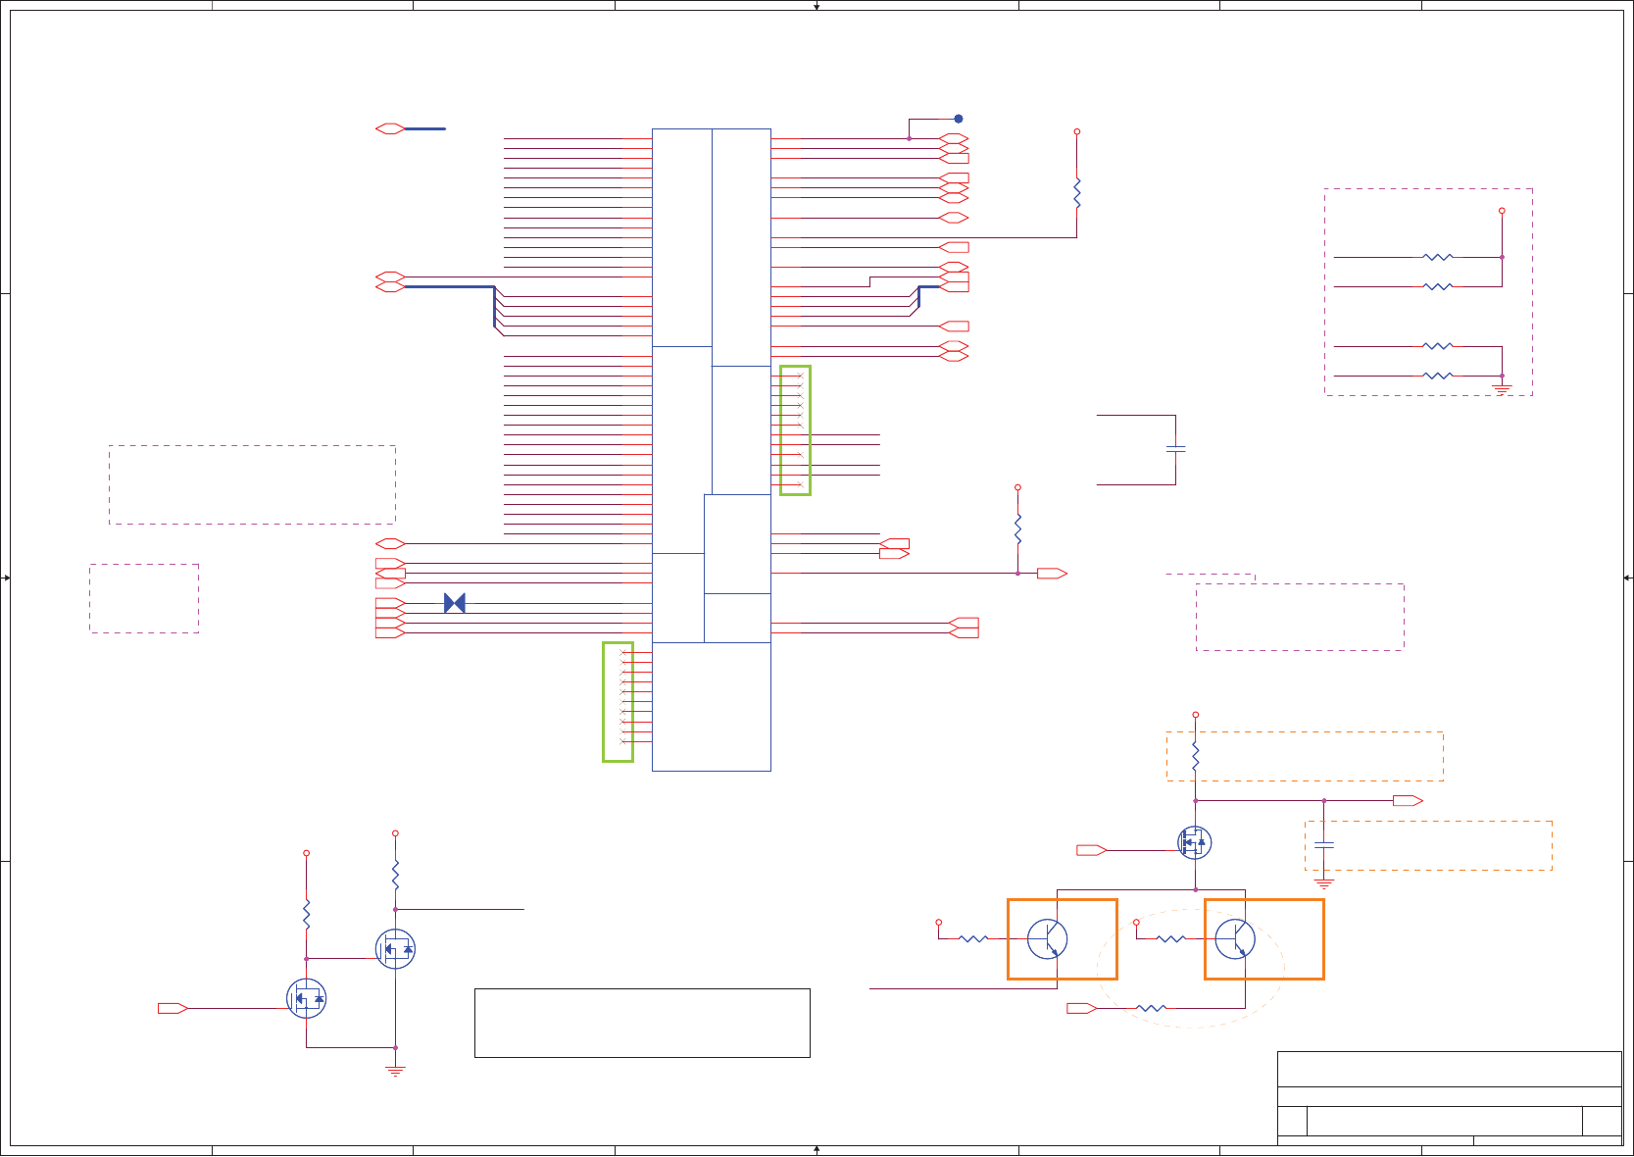Select the orange dashed rectangle around the resistor
This screenshot has width=1634, height=1157.
pos(1305,756)
